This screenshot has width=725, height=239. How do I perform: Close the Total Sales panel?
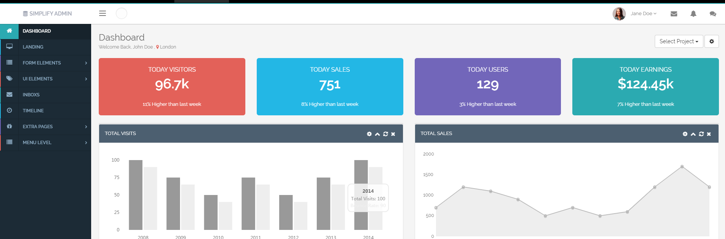coord(709,134)
